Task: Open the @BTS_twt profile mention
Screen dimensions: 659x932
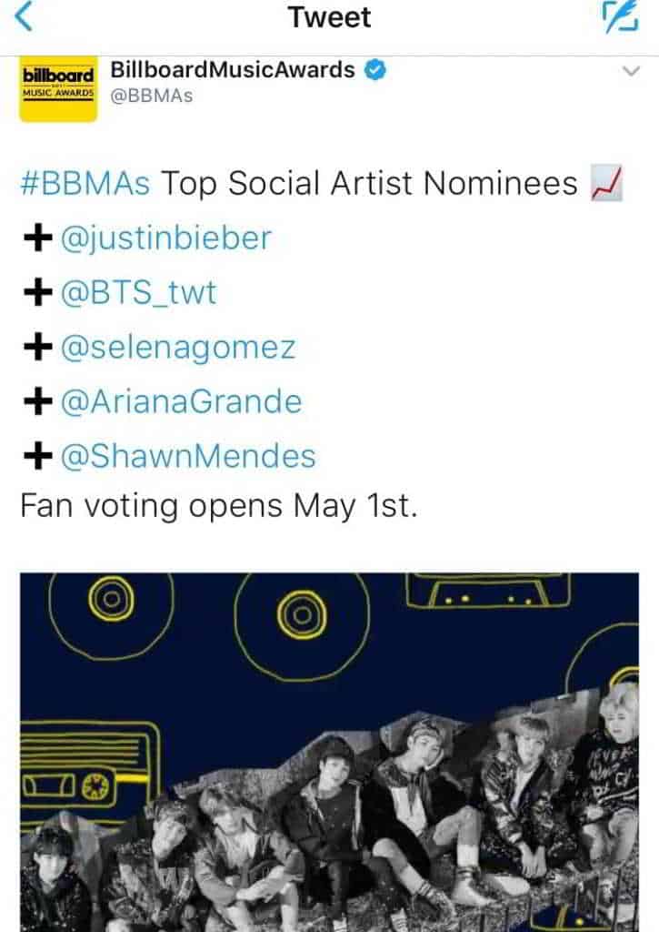Action: tap(138, 293)
